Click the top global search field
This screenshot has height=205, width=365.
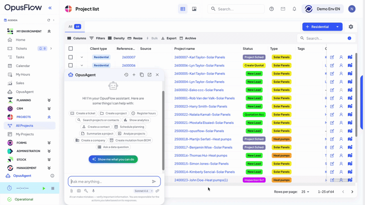click(236, 9)
